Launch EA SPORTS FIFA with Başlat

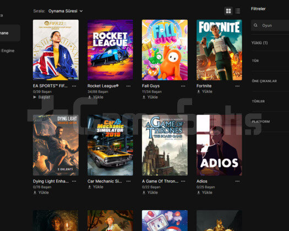click(42, 97)
